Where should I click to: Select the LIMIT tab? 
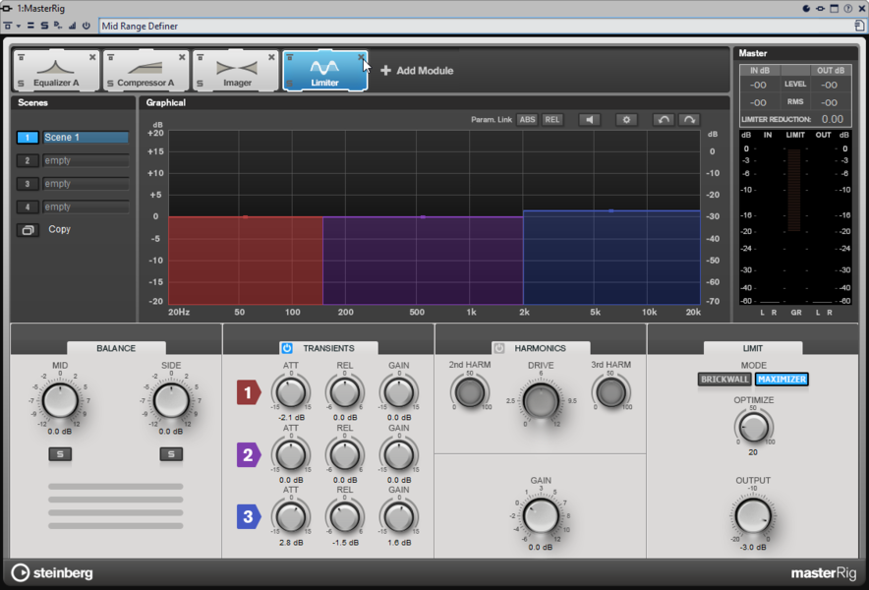coord(753,348)
